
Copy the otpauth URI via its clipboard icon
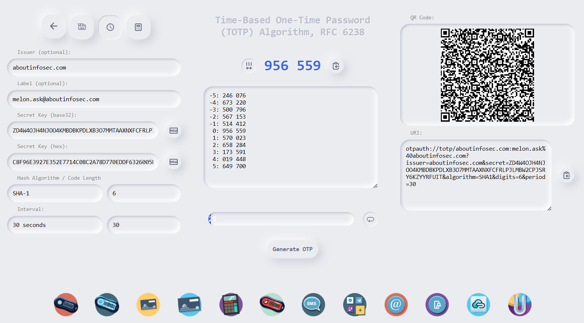pos(566,175)
